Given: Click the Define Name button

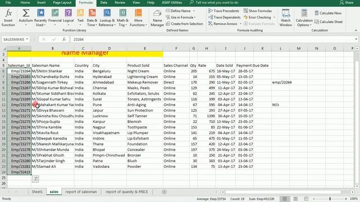Looking at the screenshot, I should coord(178,11).
